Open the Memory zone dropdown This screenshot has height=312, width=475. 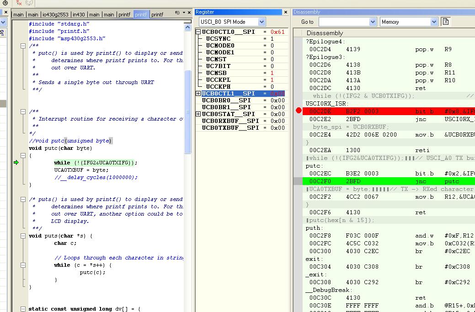[x=434, y=22]
